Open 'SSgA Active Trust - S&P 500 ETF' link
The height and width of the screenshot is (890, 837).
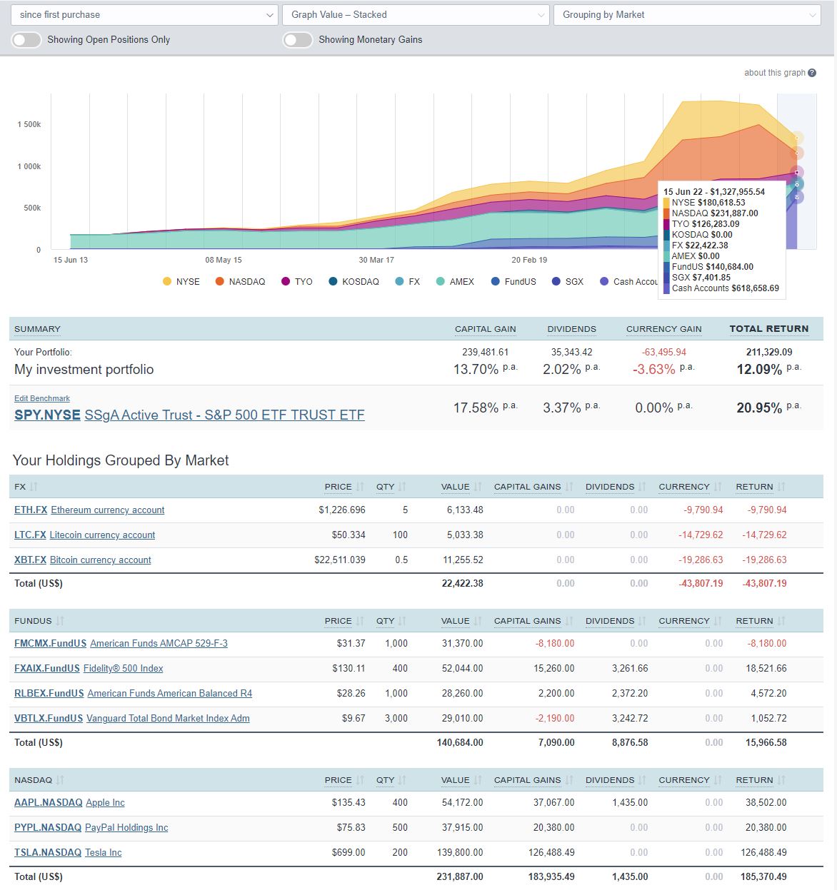(224, 415)
